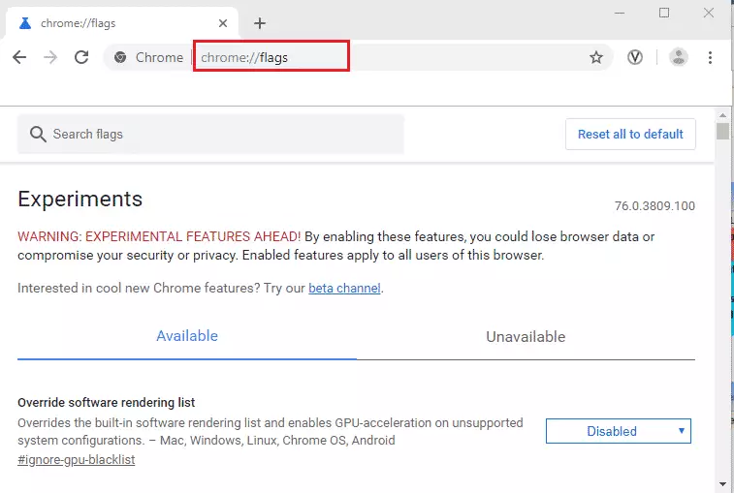Click the scrollbar up arrow

pyautogui.click(x=722, y=115)
